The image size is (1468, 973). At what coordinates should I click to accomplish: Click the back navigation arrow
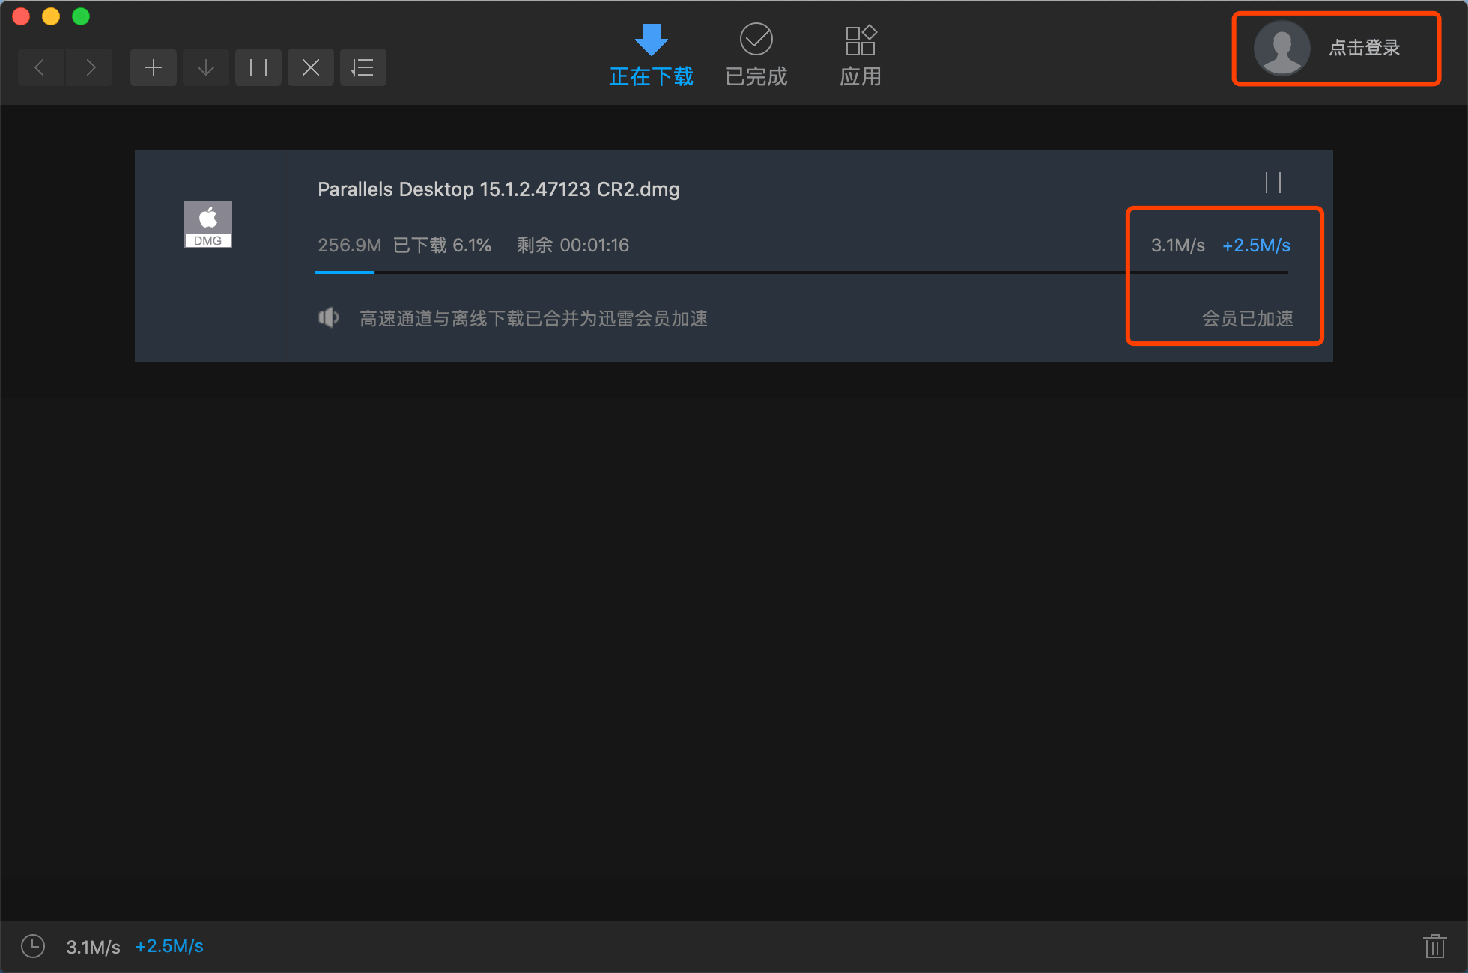41,68
